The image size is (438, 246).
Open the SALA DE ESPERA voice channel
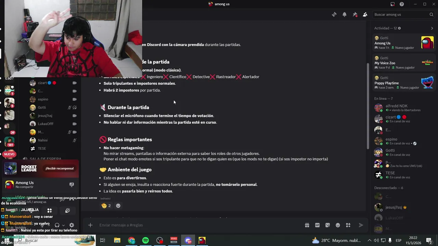coord(45,159)
